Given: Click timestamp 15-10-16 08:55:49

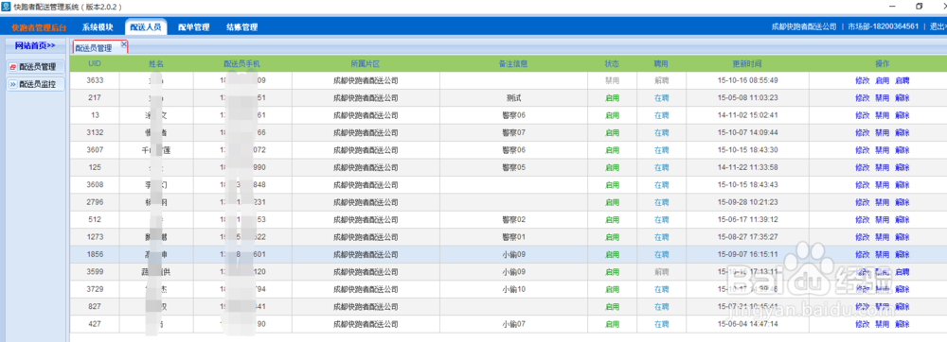Looking at the screenshot, I should (747, 80).
